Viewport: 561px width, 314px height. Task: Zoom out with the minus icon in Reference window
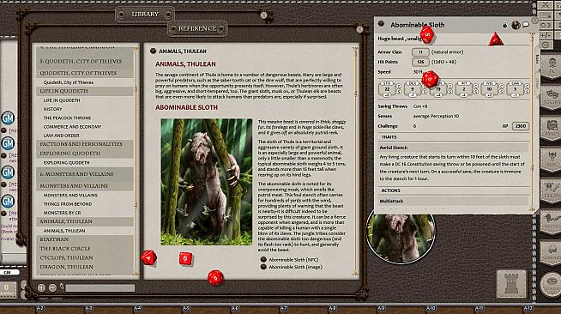click(52, 287)
